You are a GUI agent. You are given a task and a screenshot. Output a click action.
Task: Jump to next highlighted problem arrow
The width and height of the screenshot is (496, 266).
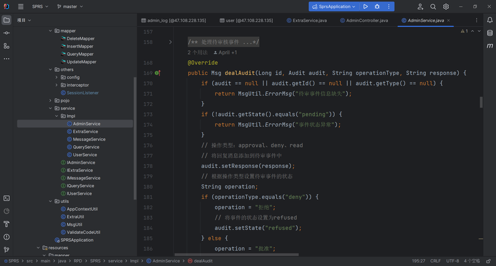pos(479,31)
